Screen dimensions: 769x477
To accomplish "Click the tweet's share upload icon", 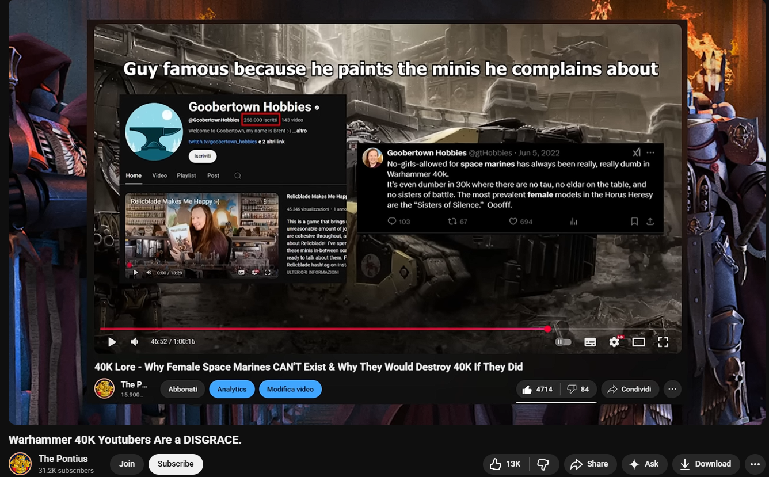I will (x=650, y=222).
